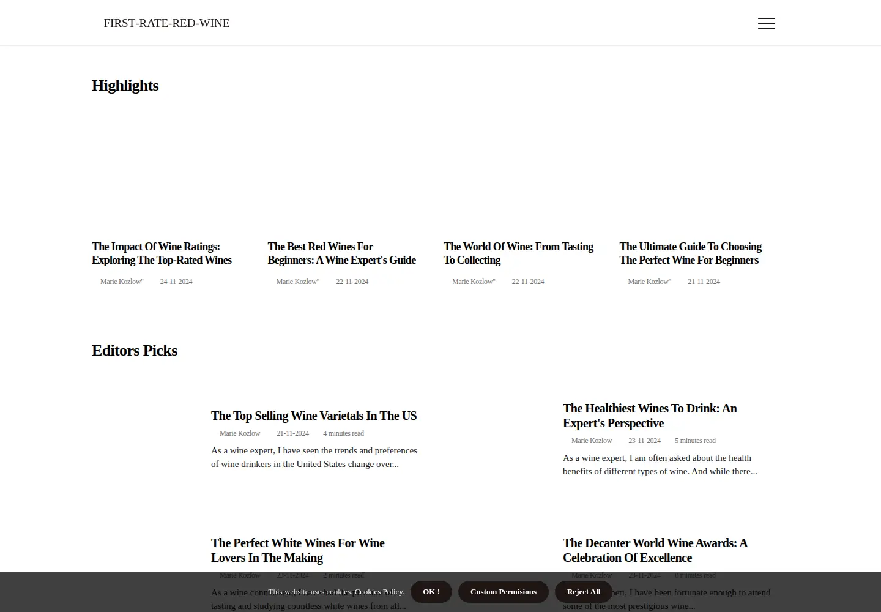881x612 pixels.
Task: Open 'The Top Selling Wine Varietals In The US'
Action: pyautogui.click(x=314, y=416)
